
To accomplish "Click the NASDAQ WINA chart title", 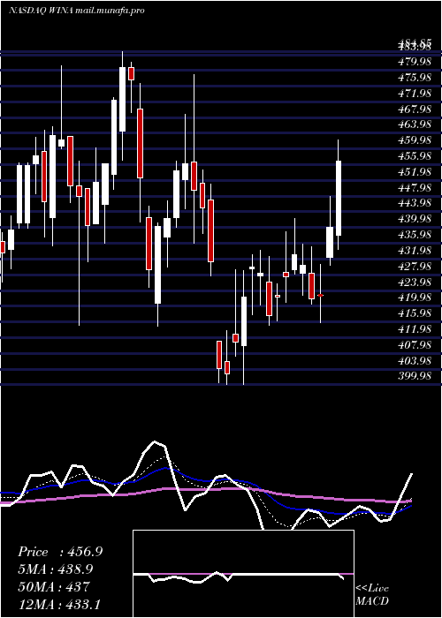I will tap(76, 11).
